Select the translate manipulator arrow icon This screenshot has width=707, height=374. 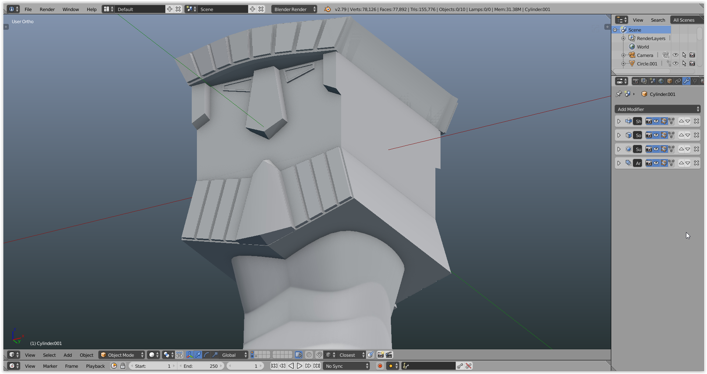[198, 355]
